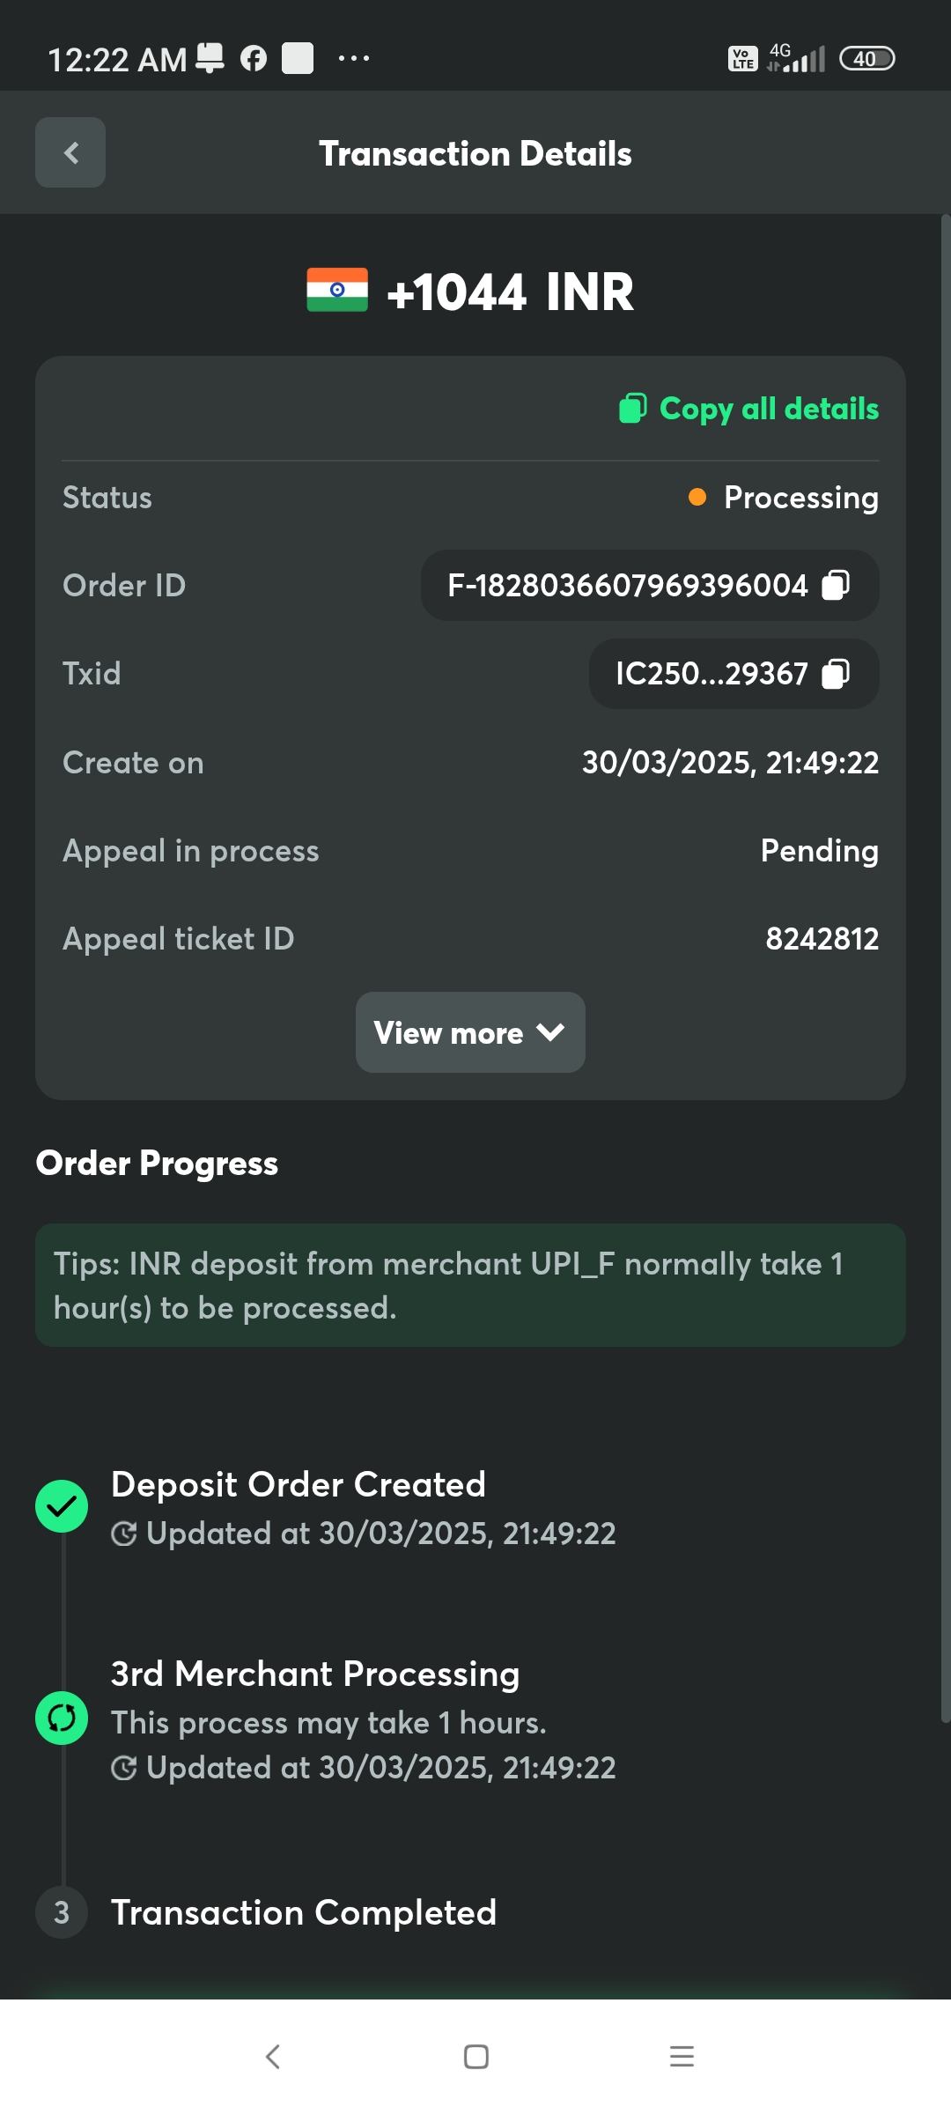Click the Copy all details icon
Screen dimensions: 951x2114
[x=632, y=408]
